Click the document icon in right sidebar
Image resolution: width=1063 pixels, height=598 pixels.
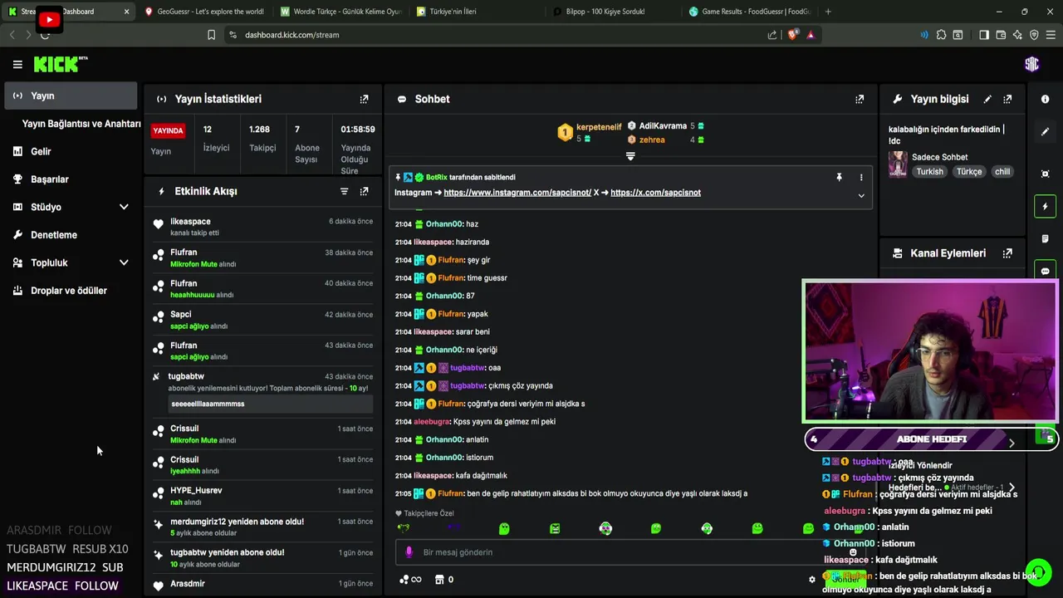1045,238
